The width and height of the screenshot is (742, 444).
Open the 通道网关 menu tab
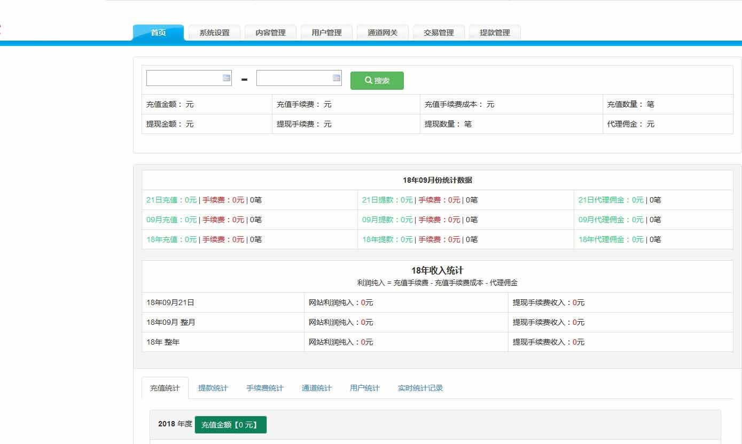coord(382,33)
